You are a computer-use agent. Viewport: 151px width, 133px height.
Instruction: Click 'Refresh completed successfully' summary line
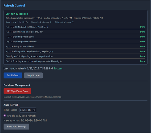pos(54,18)
